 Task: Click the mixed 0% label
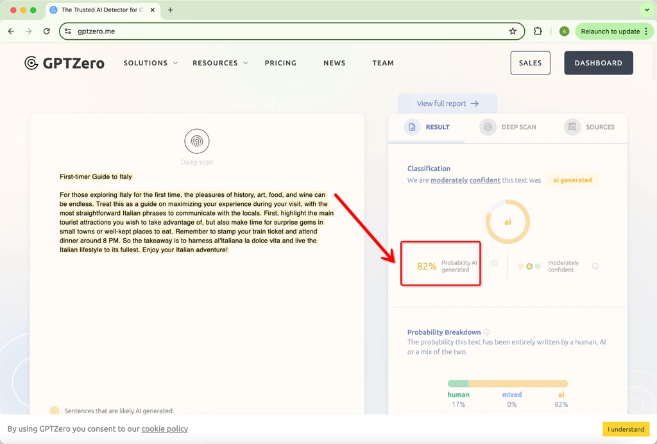pos(512,399)
